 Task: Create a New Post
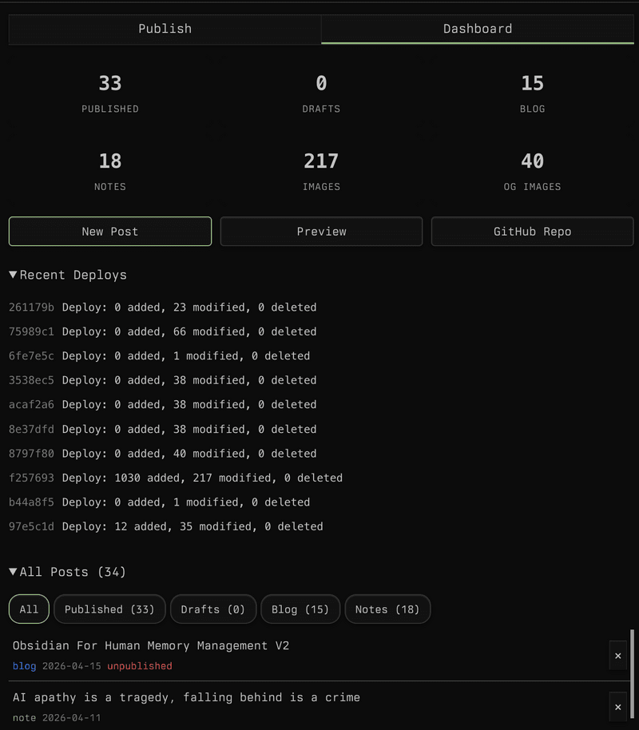coord(109,231)
